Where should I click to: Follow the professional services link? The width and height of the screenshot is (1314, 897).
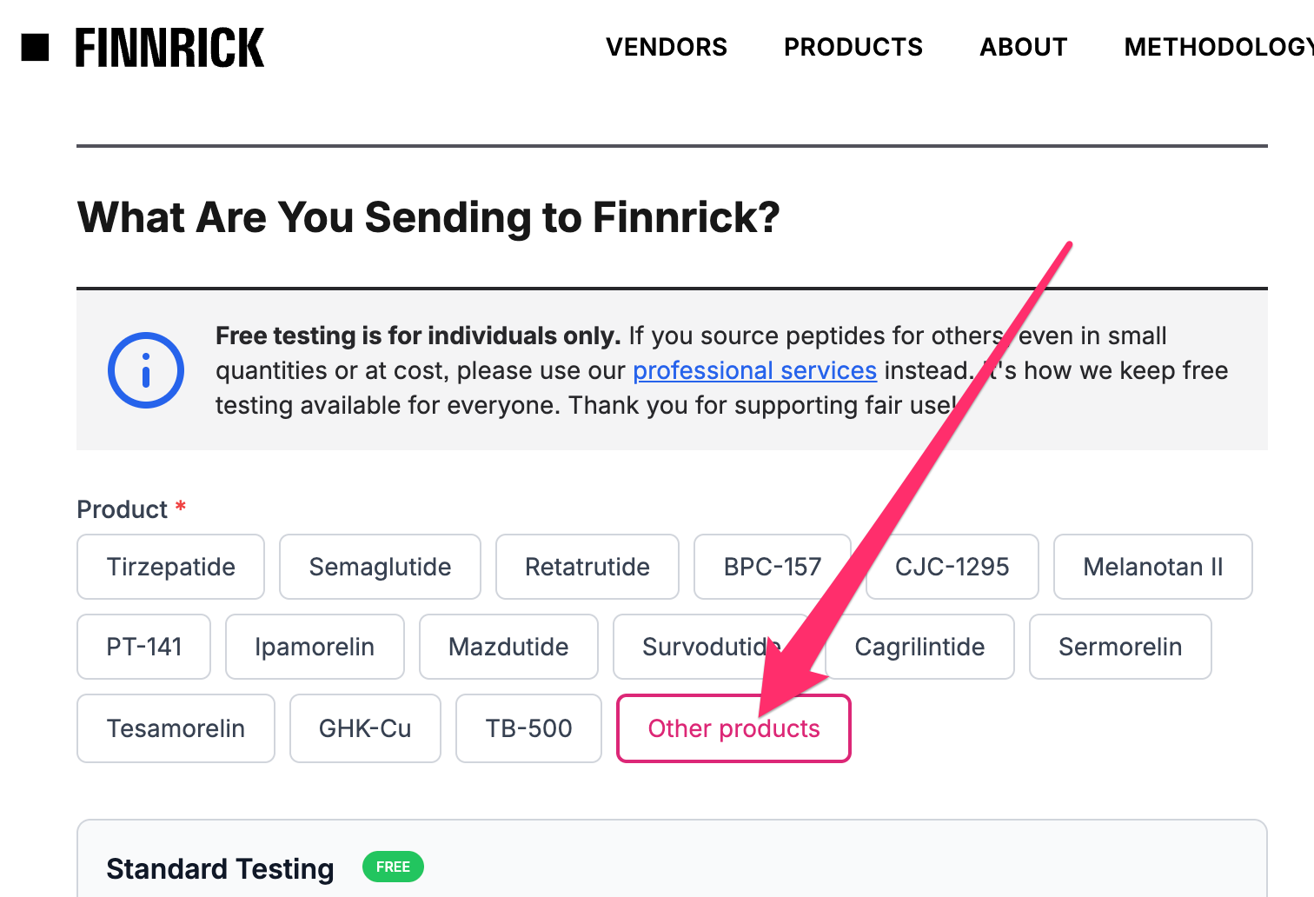[x=754, y=371]
